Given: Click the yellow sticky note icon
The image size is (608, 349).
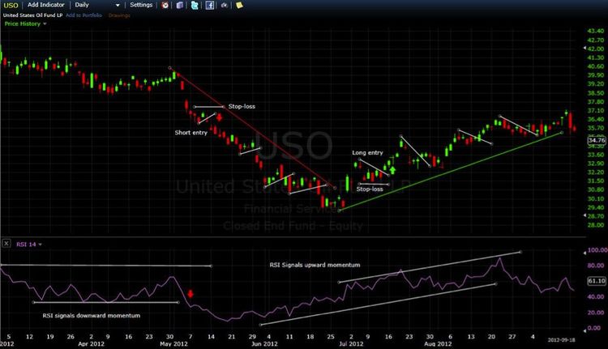Looking at the screenshot, I should 239,5.
